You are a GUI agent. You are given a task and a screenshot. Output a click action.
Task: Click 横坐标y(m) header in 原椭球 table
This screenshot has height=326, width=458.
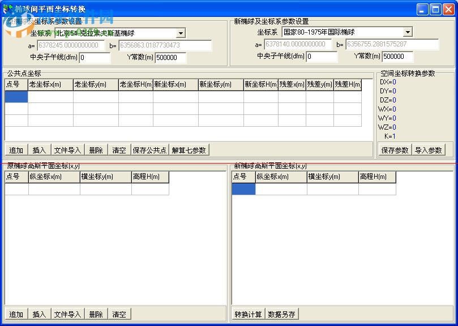[x=106, y=177]
